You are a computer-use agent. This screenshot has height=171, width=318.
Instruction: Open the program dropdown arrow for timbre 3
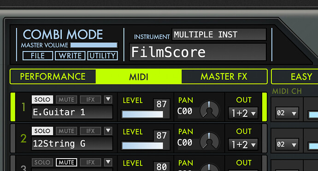(108, 162)
